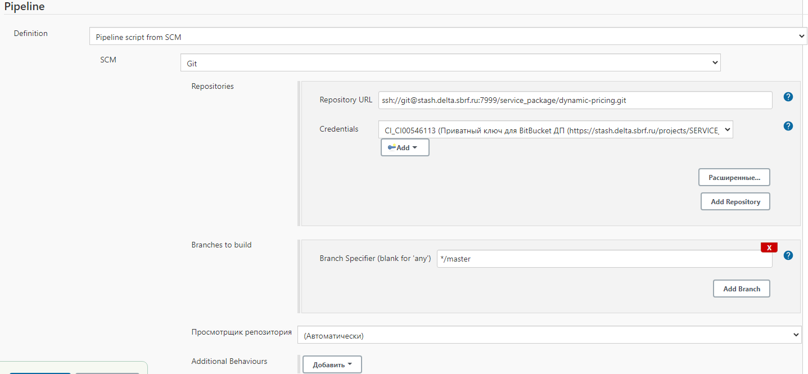
Task: Delete the branch with the red X
Action: pos(769,247)
